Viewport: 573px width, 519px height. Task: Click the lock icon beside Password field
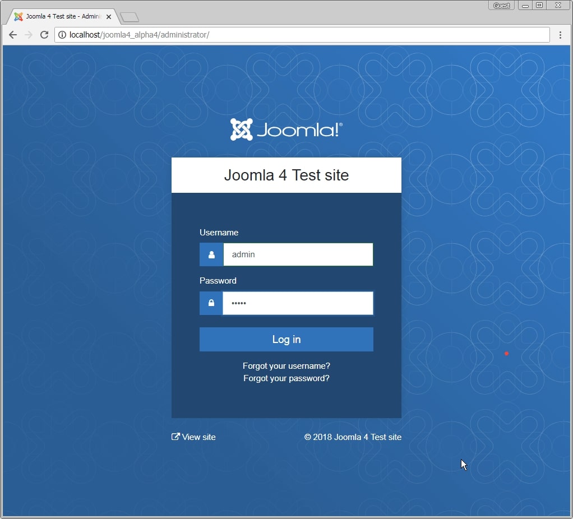pyautogui.click(x=211, y=303)
